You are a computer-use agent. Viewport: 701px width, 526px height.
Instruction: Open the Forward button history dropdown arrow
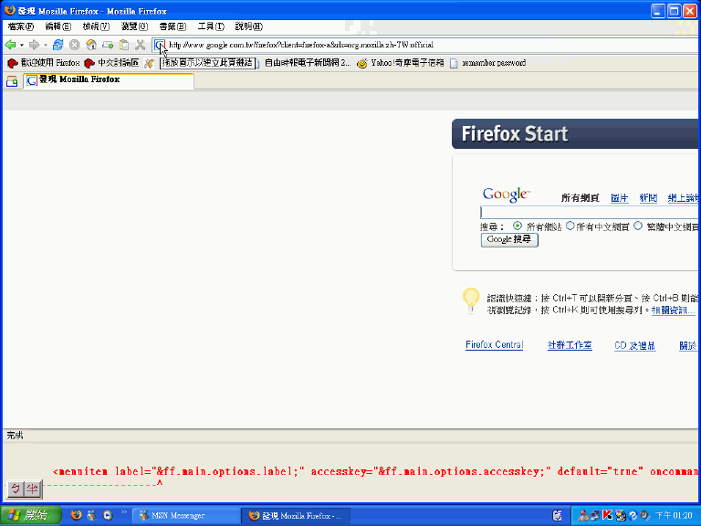[45, 45]
